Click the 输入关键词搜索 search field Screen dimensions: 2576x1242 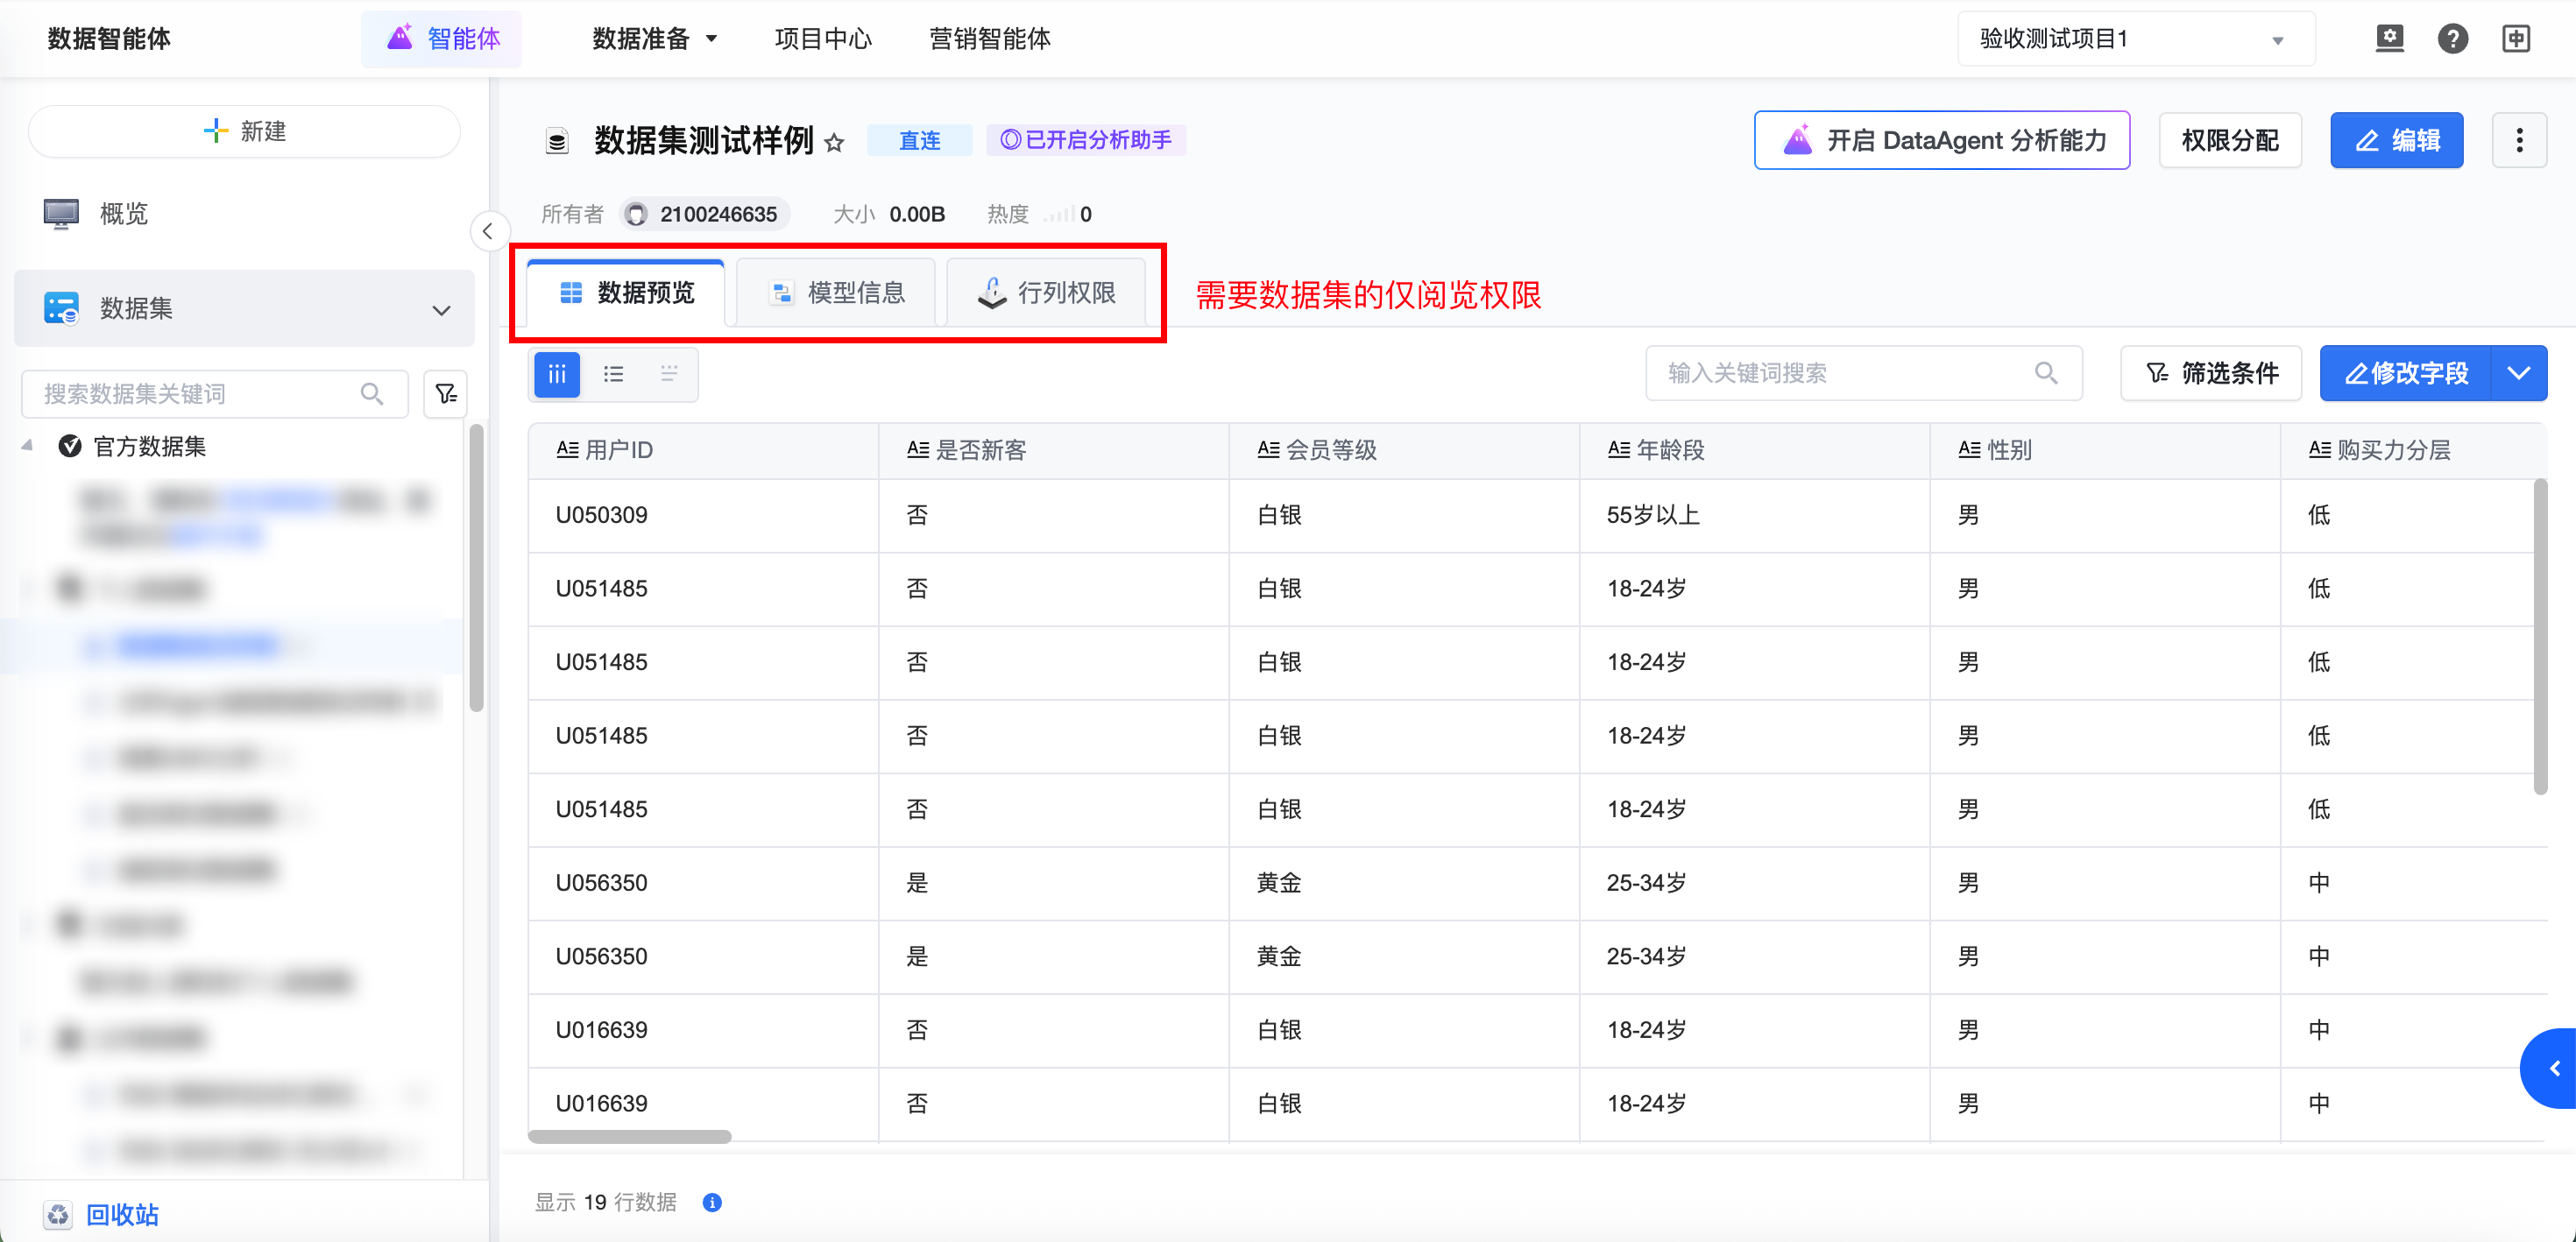1845,374
